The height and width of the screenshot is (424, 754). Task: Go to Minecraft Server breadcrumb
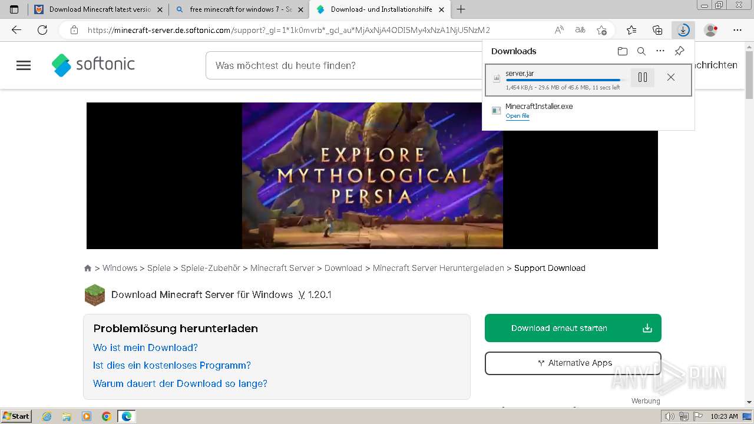pyautogui.click(x=282, y=268)
